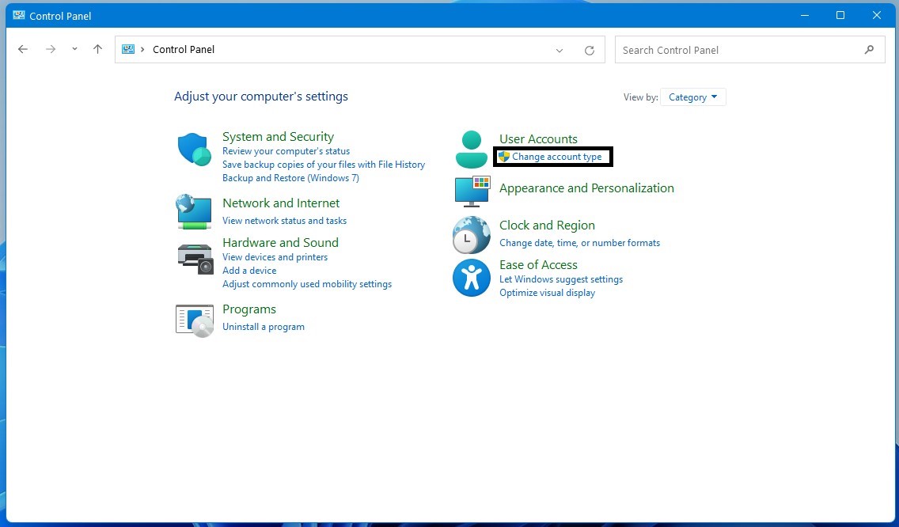
Task: Select Change account type
Action: coord(556,157)
